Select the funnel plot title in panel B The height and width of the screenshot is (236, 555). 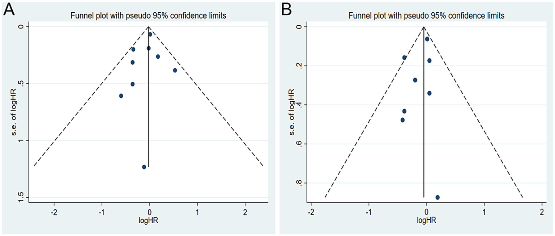[x=426, y=16]
